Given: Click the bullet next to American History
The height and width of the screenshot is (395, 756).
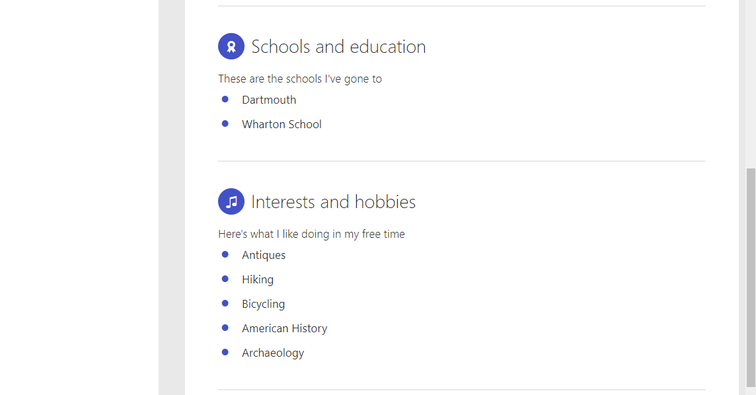Looking at the screenshot, I should coord(225,328).
